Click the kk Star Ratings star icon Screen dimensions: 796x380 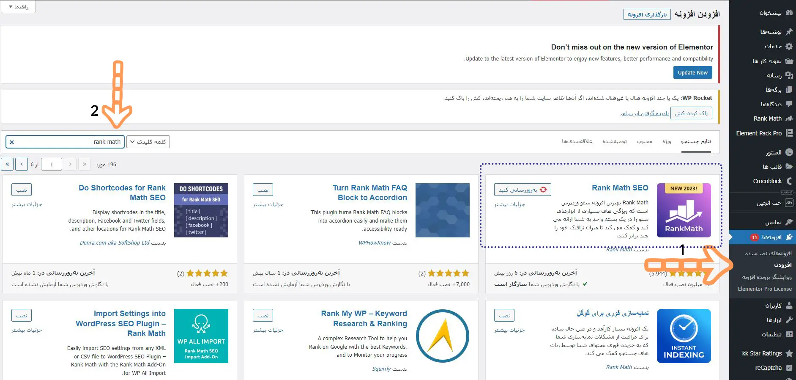click(x=789, y=353)
